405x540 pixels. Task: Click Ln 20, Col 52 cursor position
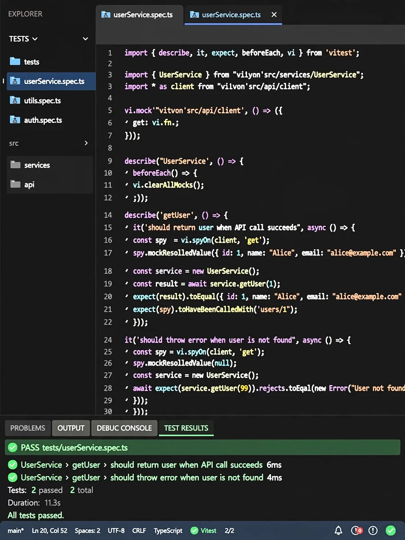(x=49, y=531)
